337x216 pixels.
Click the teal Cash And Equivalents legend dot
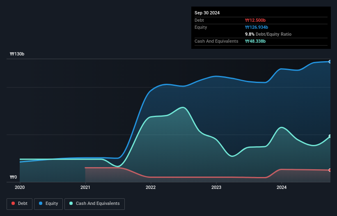(71, 203)
